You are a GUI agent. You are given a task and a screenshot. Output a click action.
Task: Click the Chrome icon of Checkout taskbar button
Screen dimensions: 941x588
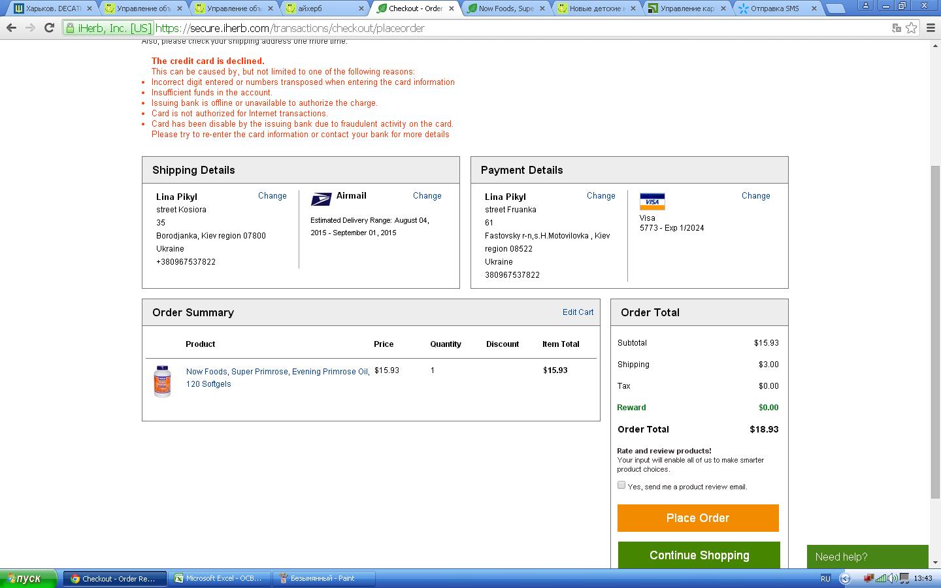(x=75, y=578)
